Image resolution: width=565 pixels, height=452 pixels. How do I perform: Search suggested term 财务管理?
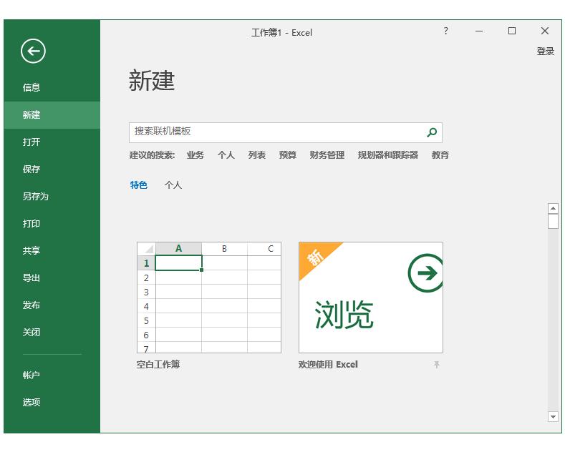(327, 155)
